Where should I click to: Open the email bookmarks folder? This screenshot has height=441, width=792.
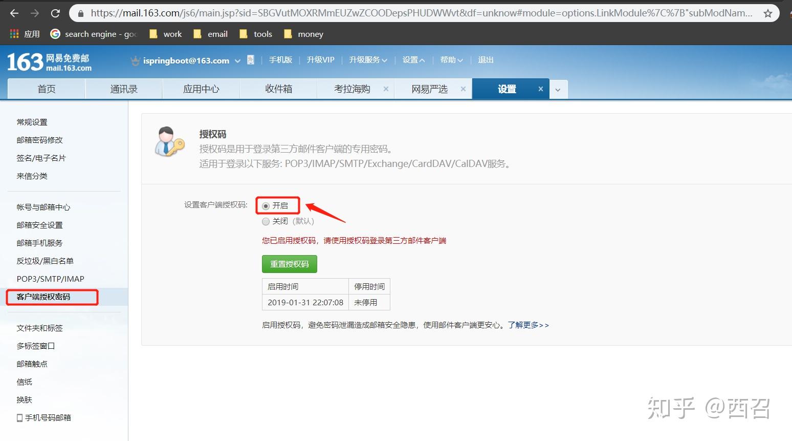pos(210,34)
